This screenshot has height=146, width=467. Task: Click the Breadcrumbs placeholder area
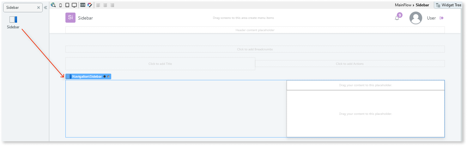(255, 49)
